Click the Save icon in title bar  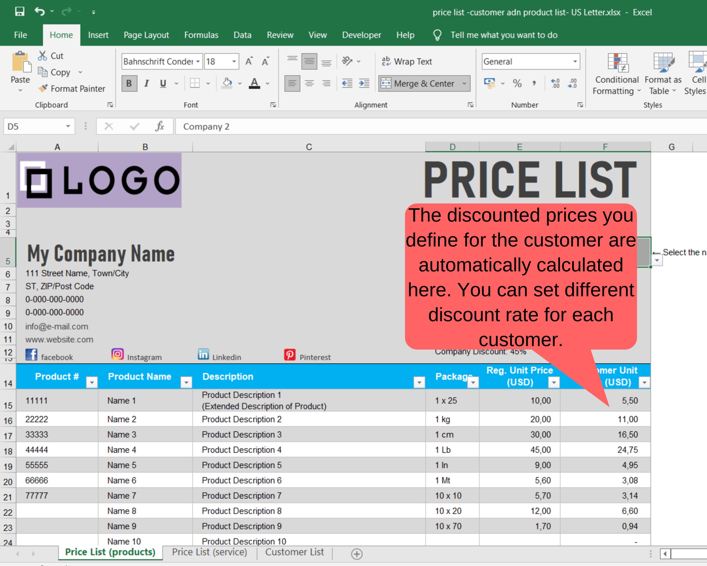click(x=20, y=12)
